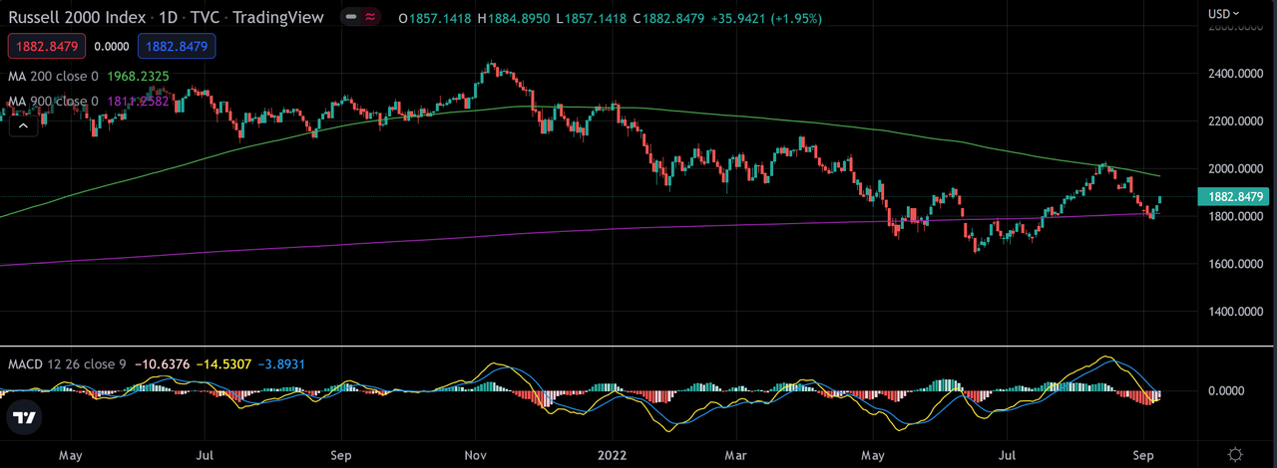This screenshot has height=468, width=1277.
Task: Click the current price label 1882.8479 on the price axis
Action: click(x=1233, y=196)
